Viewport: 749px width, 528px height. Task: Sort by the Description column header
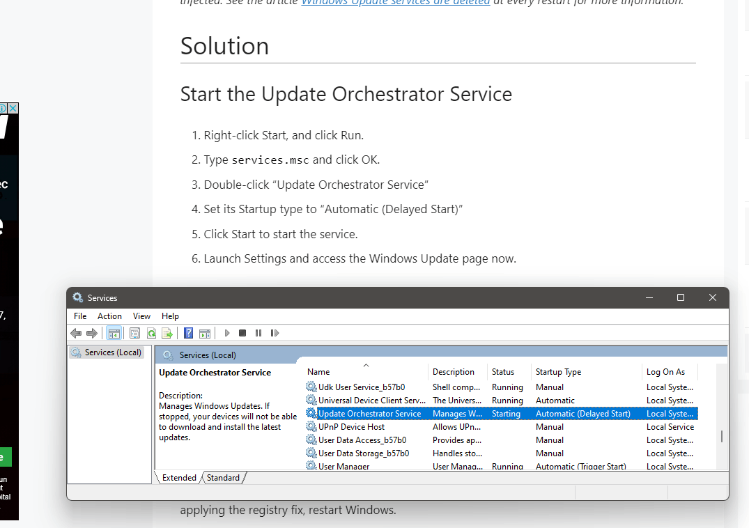coord(458,371)
